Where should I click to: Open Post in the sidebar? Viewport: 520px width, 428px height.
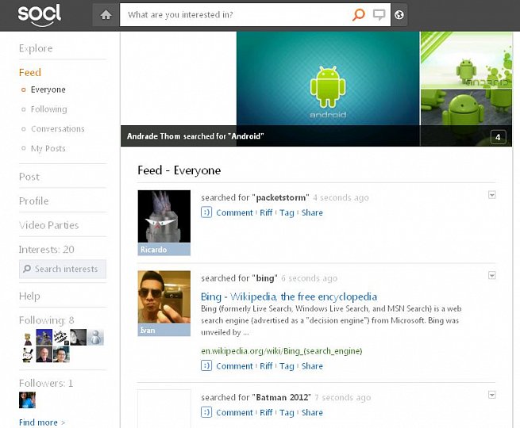[x=29, y=177]
